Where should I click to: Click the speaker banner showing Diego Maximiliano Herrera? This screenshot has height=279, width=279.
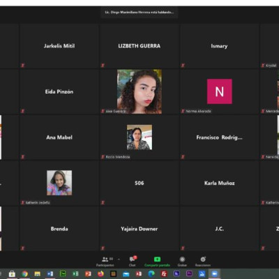(139, 12)
